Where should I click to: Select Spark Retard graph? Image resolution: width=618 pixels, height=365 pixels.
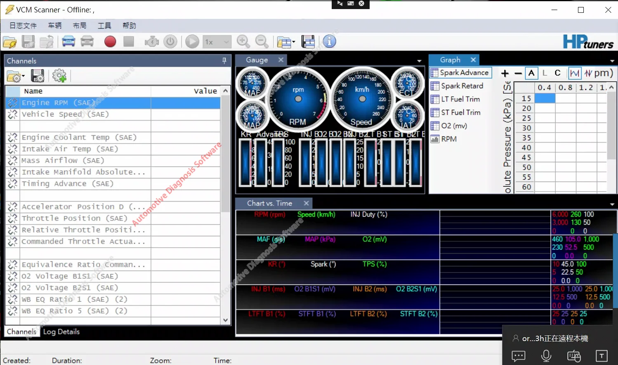(x=457, y=86)
